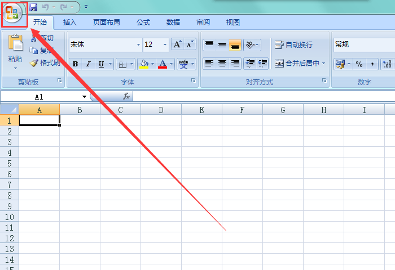Expand font color dropdown arrow

pos(172,64)
